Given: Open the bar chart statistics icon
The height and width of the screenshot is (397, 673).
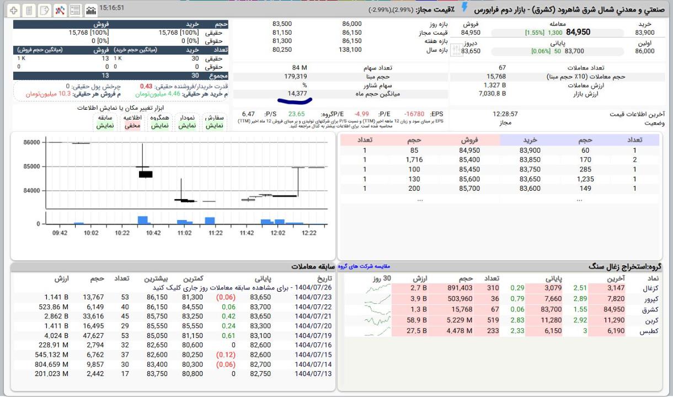Looking at the screenshot, I should [x=90, y=10].
